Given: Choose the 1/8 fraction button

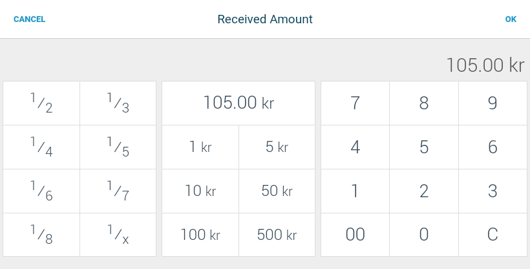Looking at the screenshot, I should coord(41,235).
